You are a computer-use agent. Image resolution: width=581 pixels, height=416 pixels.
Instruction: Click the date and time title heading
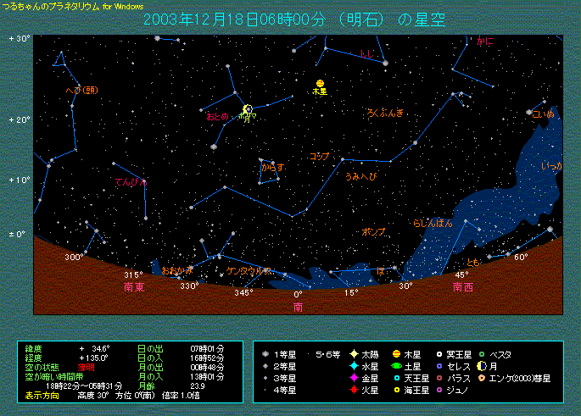(x=294, y=19)
